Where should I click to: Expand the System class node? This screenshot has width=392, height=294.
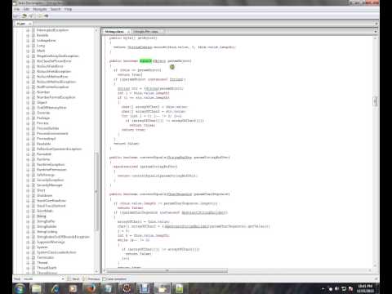[28, 247]
